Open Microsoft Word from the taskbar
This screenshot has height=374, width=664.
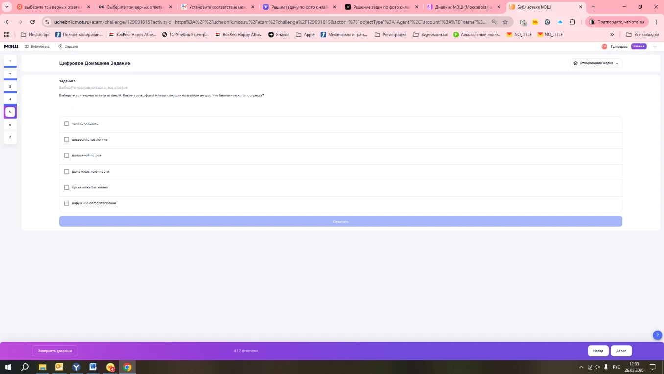93,367
